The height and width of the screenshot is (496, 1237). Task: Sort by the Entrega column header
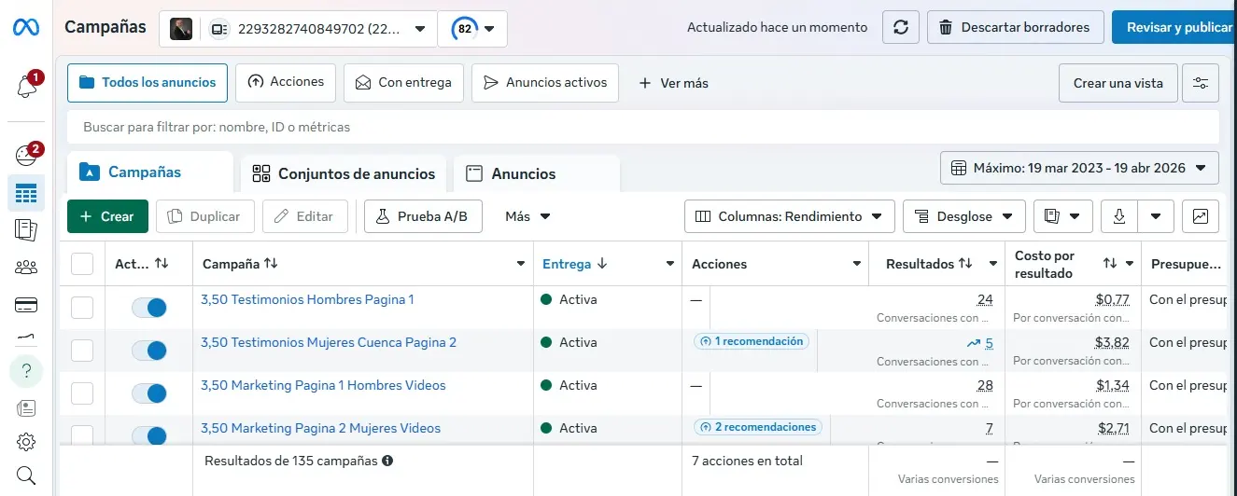[574, 264]
